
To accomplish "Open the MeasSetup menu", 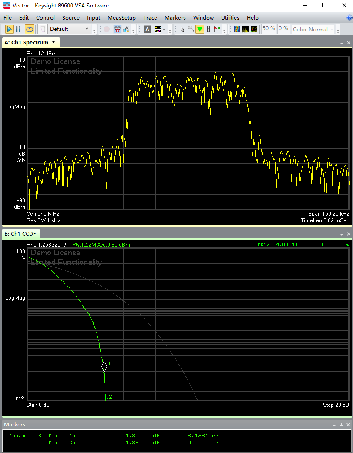I will coord(121,17).
